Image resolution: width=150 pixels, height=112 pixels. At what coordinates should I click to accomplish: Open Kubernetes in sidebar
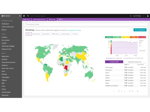(x=5, y=95)
